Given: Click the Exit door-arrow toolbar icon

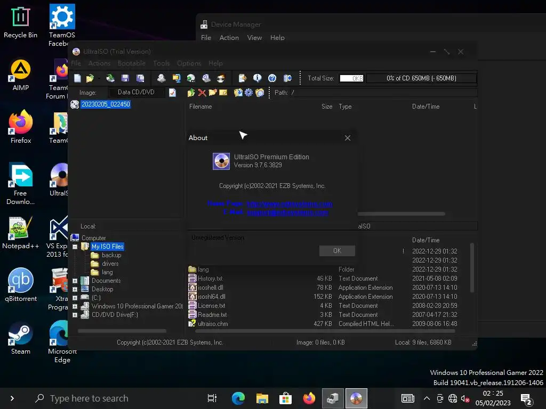Looking at the screenshot, I should point(287,78).
